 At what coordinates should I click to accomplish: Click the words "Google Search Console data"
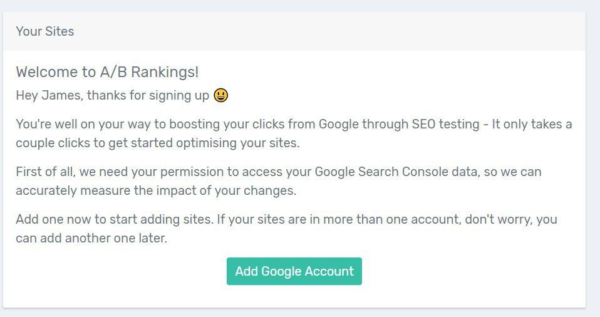coord(391,172)
